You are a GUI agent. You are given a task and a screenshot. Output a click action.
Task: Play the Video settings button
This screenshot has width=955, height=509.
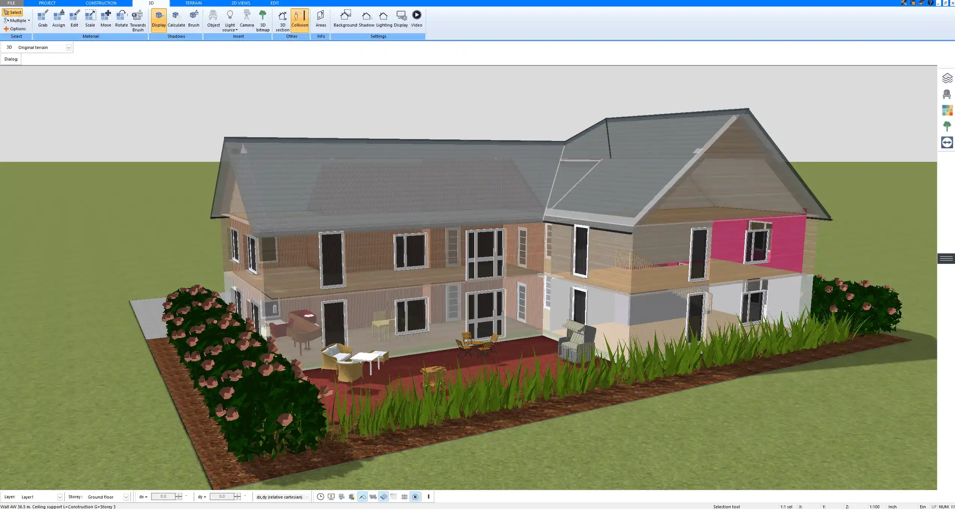(x=416, y=19)
